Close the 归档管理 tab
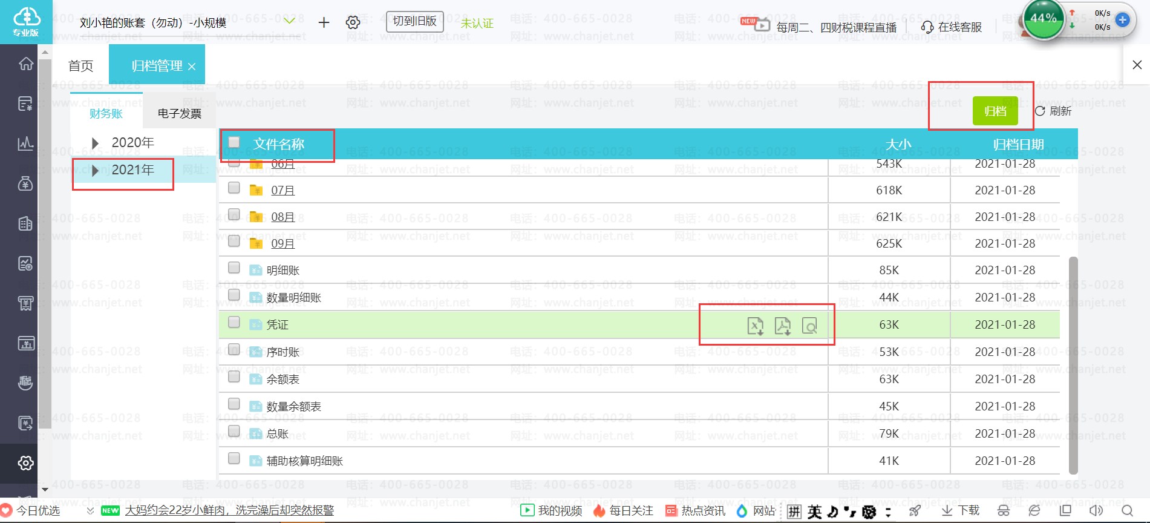The image size is (1150, 523). pyautogui.click(x=192, y=67)
